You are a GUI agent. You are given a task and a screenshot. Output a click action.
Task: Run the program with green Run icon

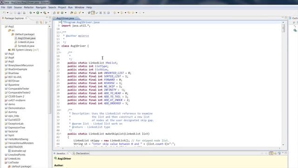[x=38, y=13]
